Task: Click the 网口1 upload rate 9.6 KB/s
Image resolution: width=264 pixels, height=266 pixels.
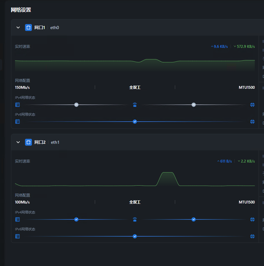Action: click(219, 47)
